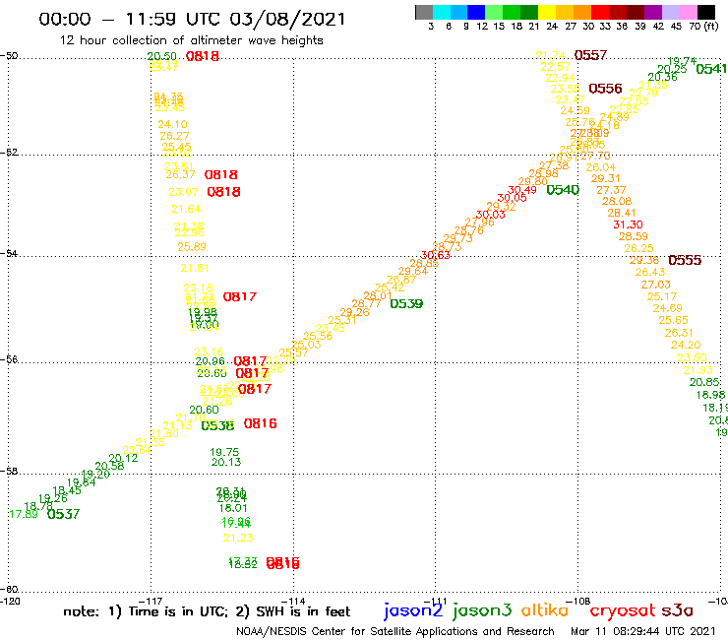
Task: Click the wave height value '30.49'
Action: coord(521,190)
